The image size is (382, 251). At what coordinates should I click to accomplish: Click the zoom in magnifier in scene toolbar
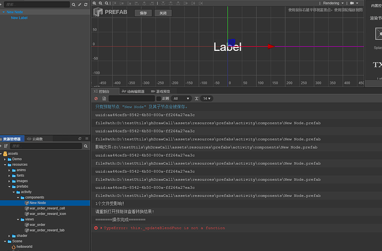pos(94,3)
